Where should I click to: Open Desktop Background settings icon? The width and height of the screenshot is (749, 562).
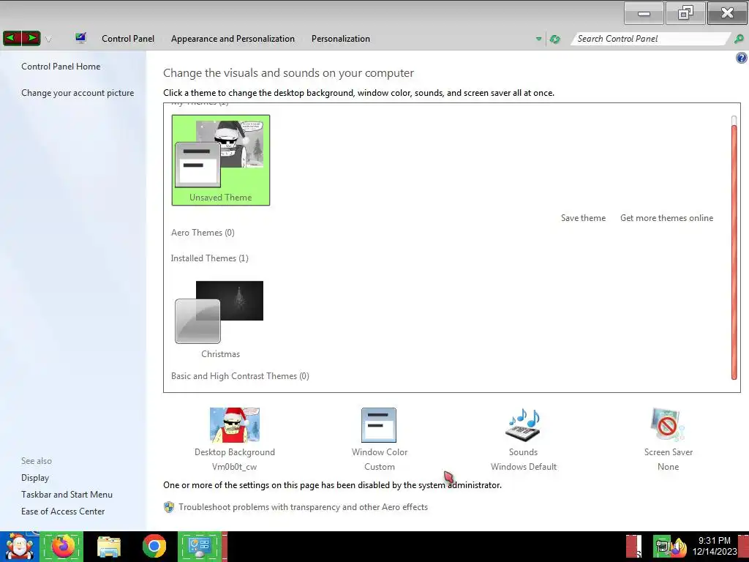click(x=235, y=425)
